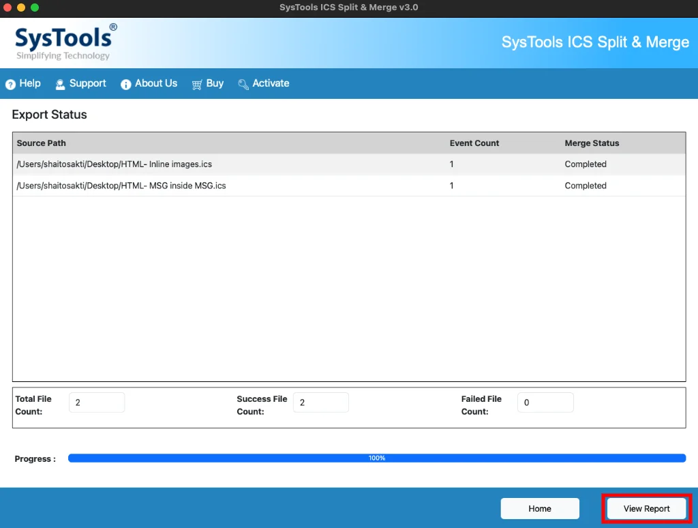Image resolution: width=698 pixels, height=528 pixels.
Task: Click event count for MSG inside MSG.ics row
Action: [x=451, y=186]
